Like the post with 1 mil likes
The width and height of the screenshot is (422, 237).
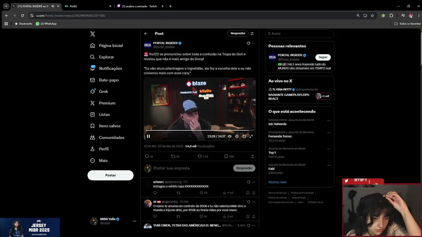coord(203,156)
